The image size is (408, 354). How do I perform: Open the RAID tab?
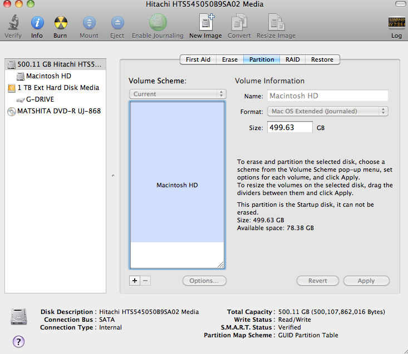(x=292, y=59)
